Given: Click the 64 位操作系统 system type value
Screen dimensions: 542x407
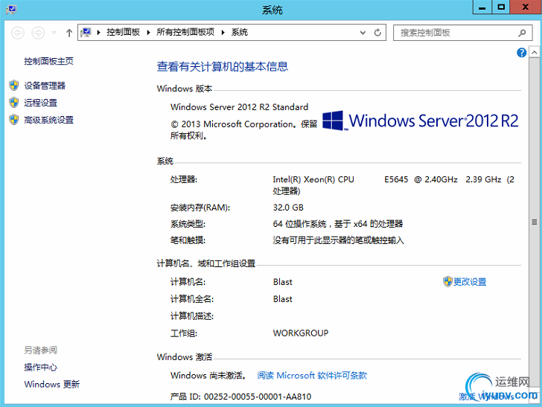Looking at the screenshot, I should (x=338, y=224).
